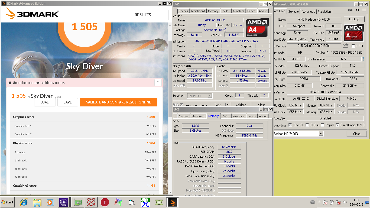Viewport: 370px width, 208px height.
Task: Click the network tray icon with red X
Action: 338,202
